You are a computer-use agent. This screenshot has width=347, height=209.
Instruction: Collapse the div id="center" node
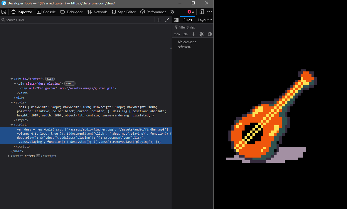click(x=12, y=79)
